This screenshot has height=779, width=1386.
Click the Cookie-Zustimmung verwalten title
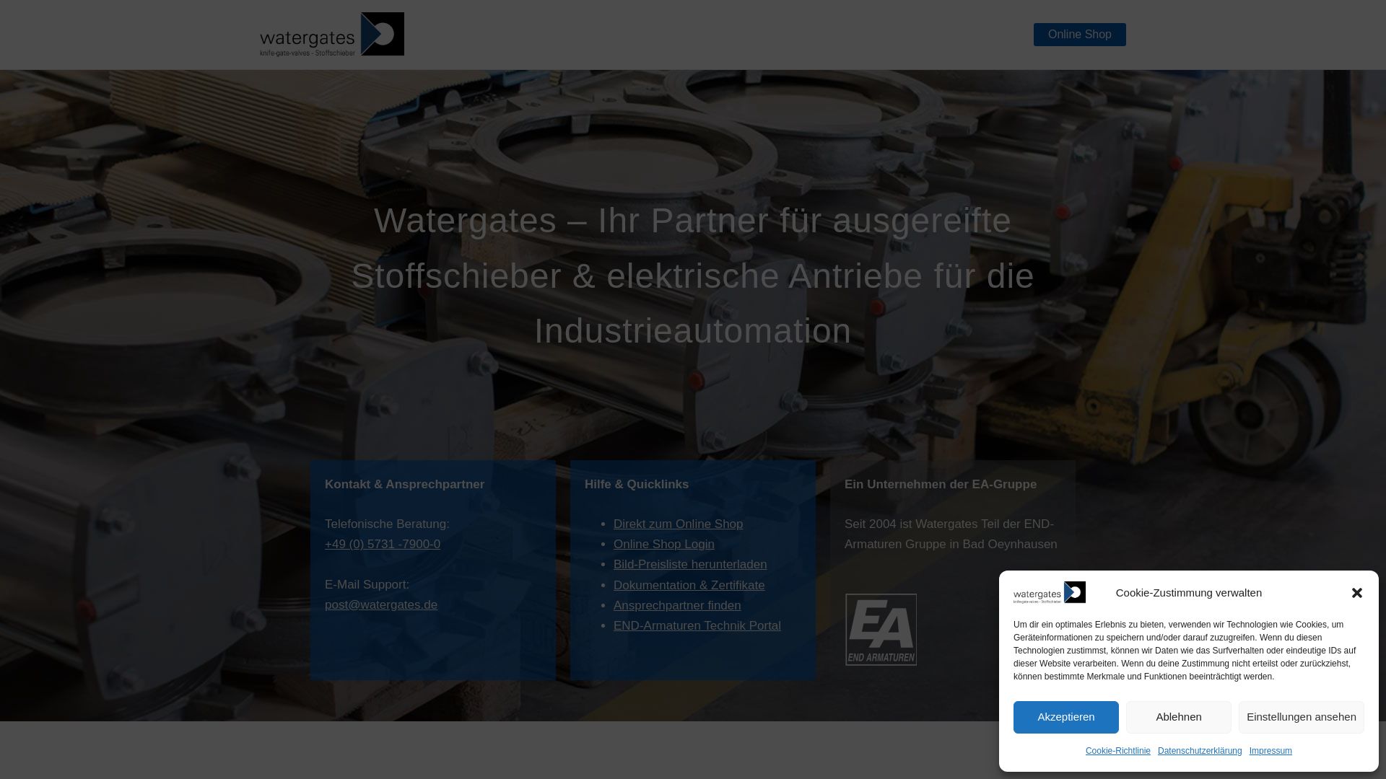click(x=1189, y=593)
